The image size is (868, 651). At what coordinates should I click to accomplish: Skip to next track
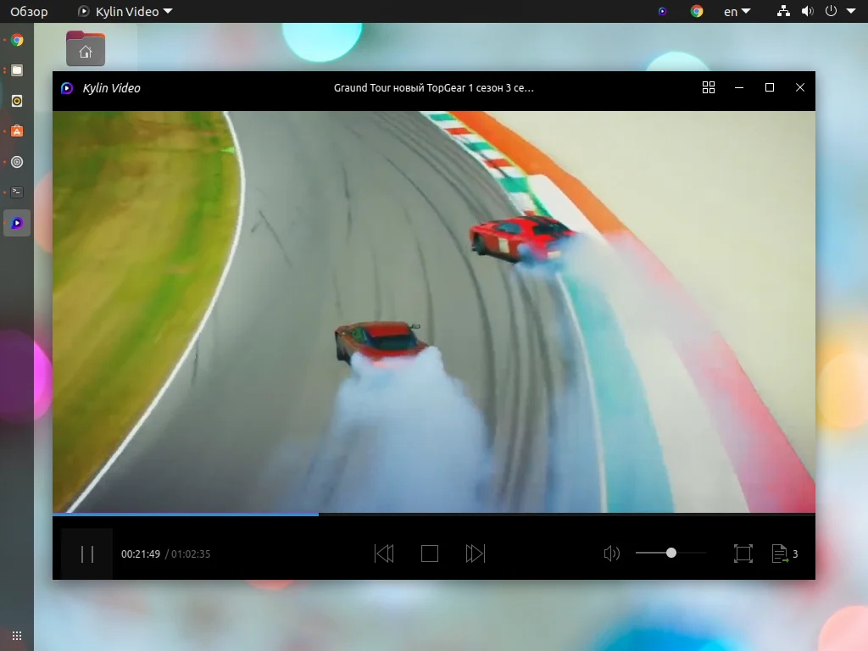pos(475,554)
